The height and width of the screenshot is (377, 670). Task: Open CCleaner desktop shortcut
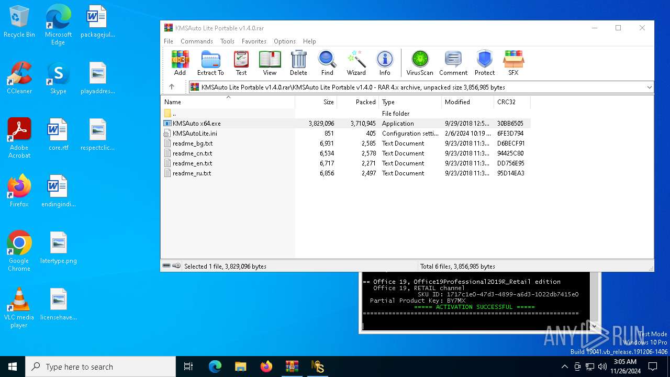(x=19, y=79)
